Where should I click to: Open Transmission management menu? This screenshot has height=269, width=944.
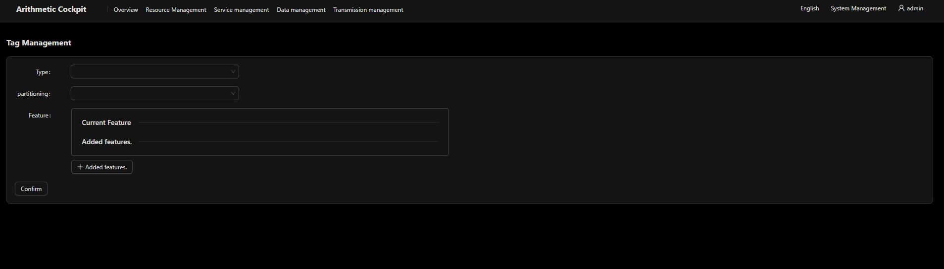pyautogui.click(x=368, y=10)
